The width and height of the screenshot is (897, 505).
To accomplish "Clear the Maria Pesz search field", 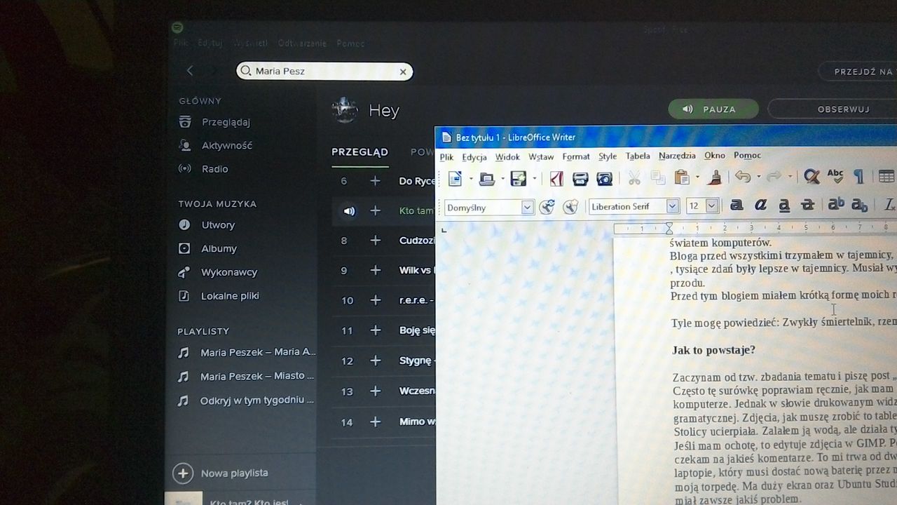I will pyautogui.click(x=403, y=72).
